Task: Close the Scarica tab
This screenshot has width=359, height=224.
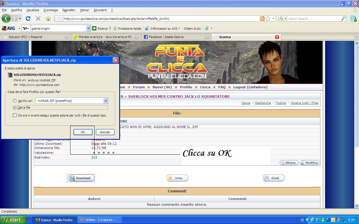Action: (277, 37)
